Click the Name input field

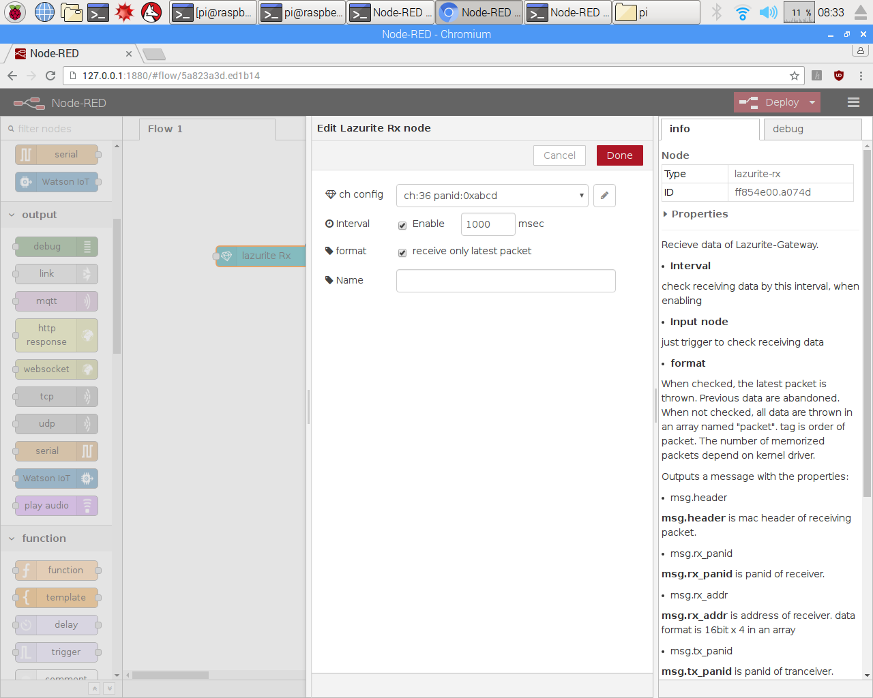[506, 281]
